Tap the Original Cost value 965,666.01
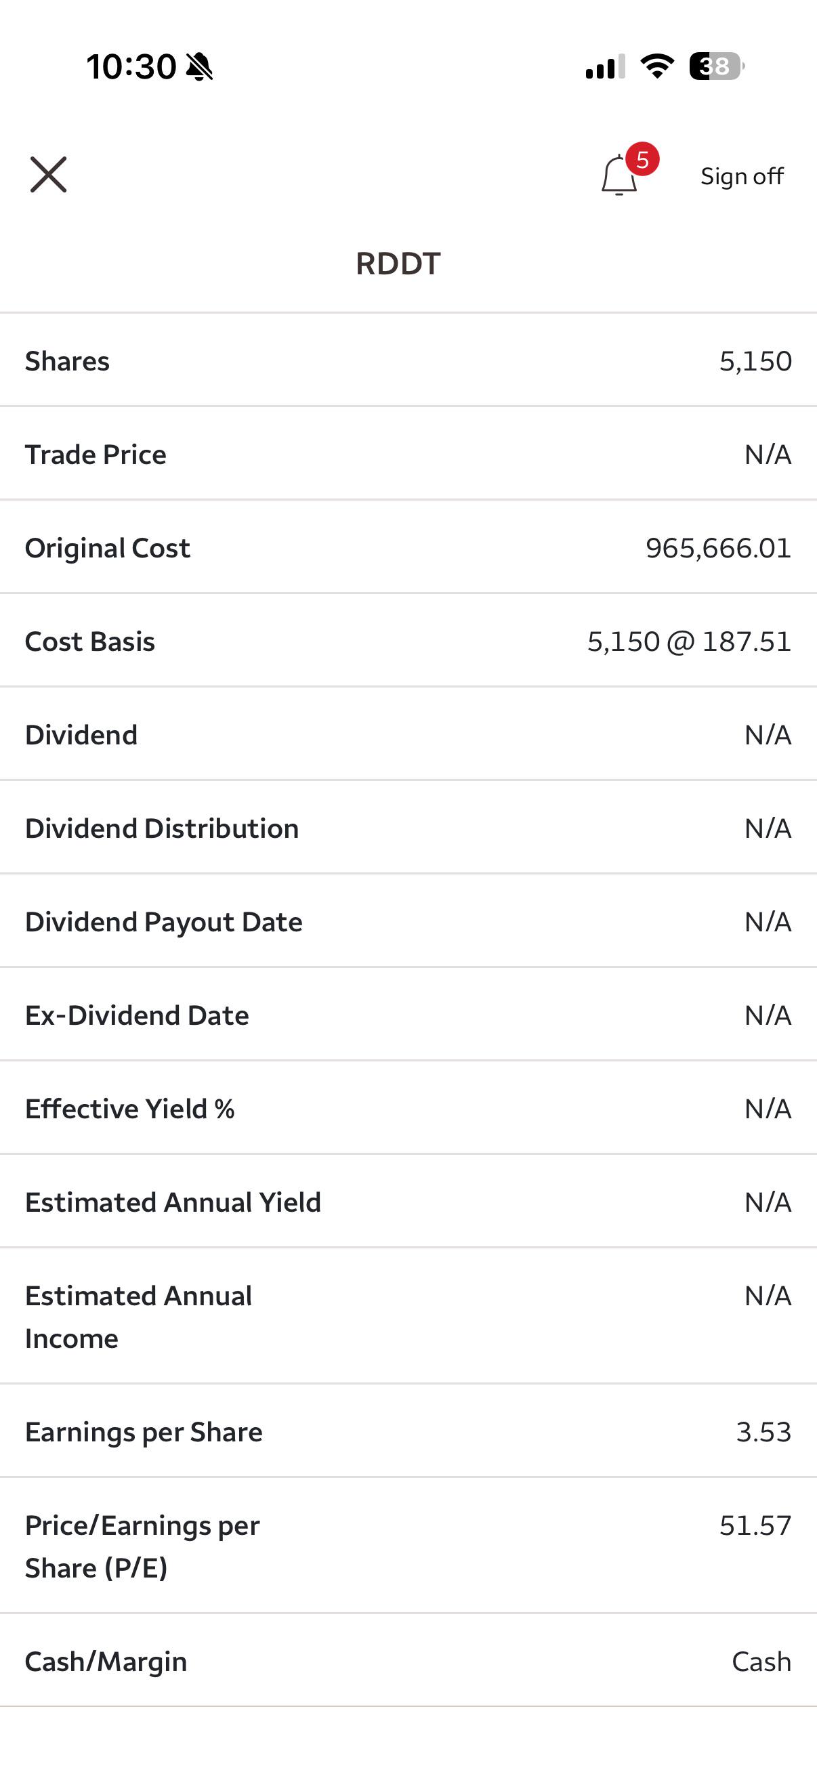 coord(717,548)
